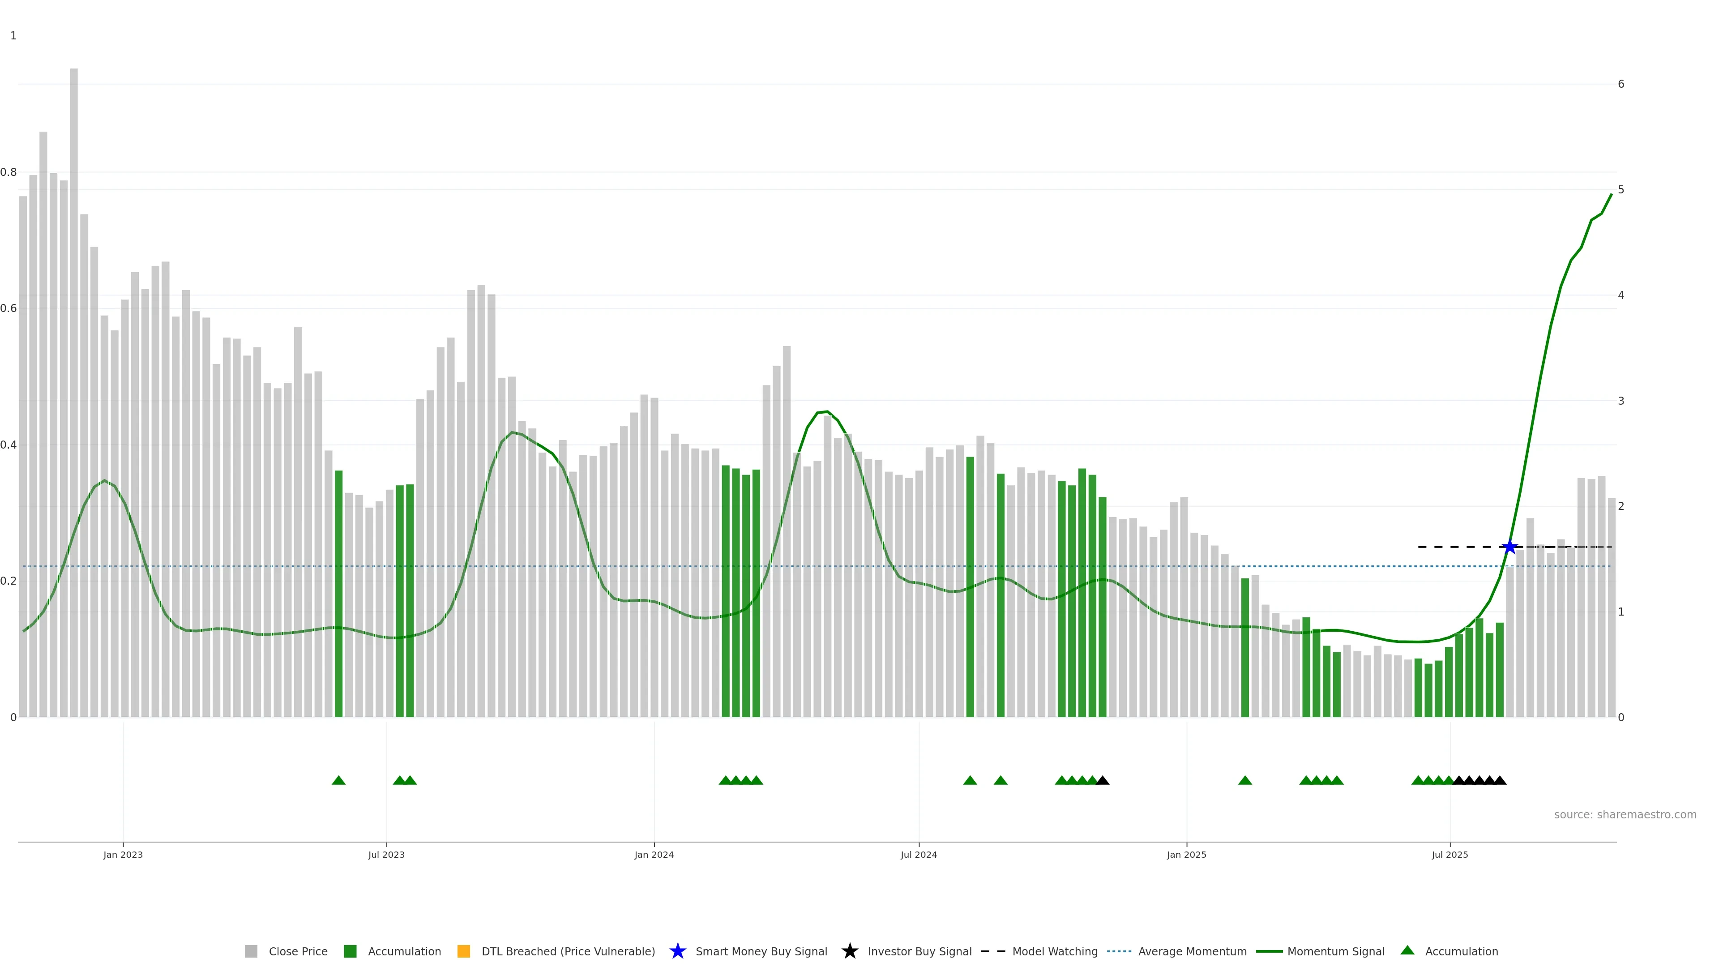Click the Close Price legend label
The image size is (1719, 967).
coord(298,952)
